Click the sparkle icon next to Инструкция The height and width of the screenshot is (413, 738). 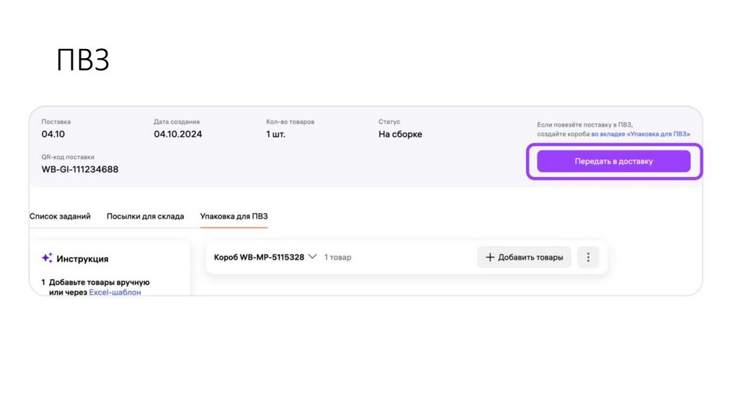47,258
